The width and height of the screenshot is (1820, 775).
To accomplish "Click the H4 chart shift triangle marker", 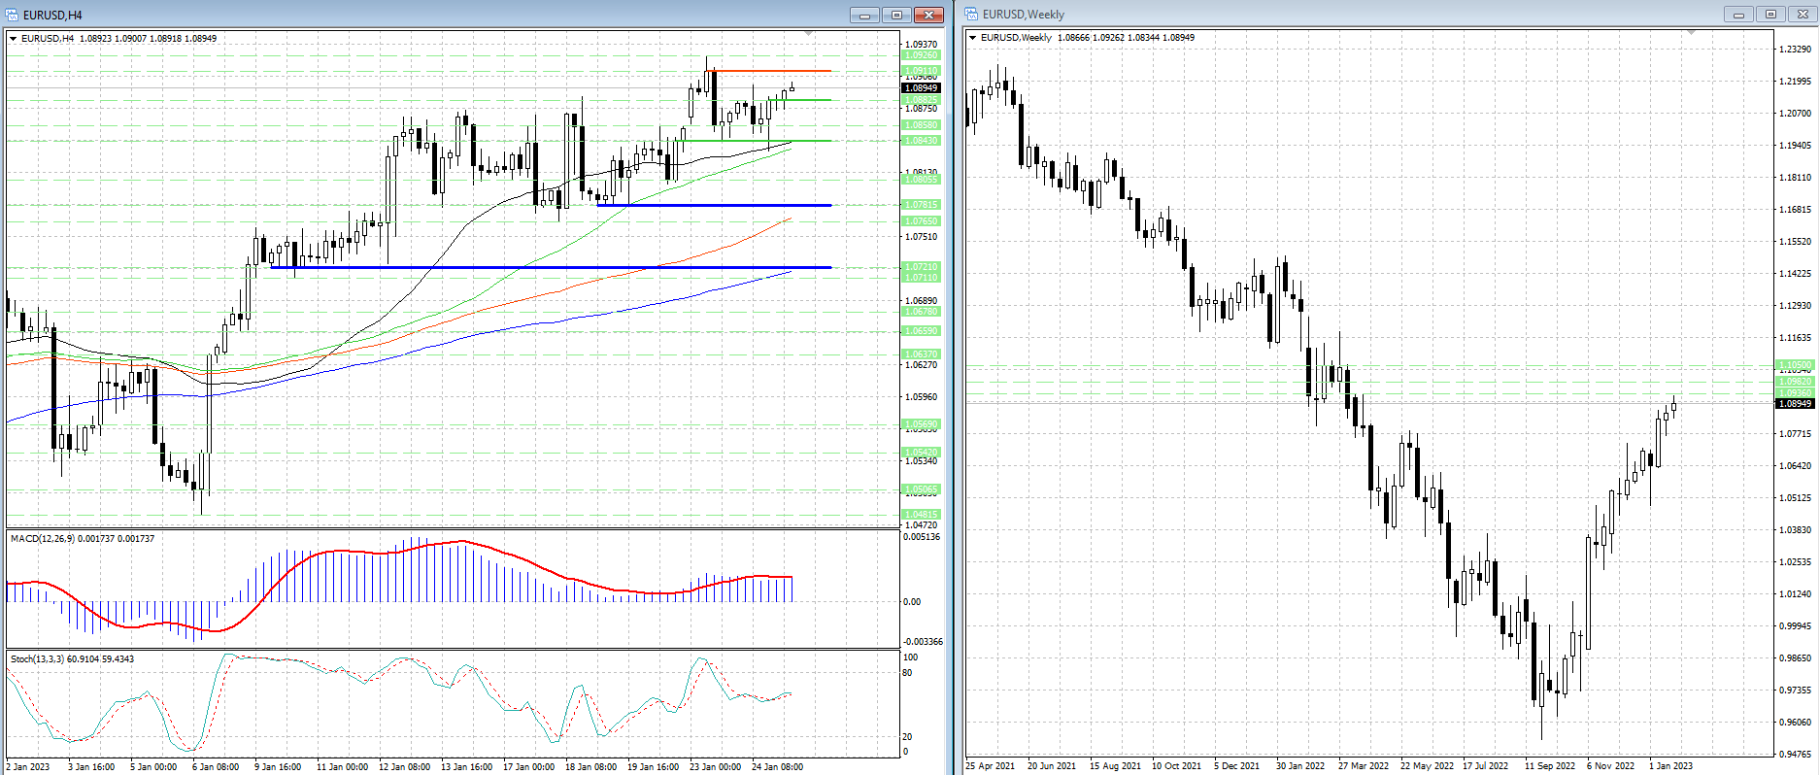I will pos(809,34).
